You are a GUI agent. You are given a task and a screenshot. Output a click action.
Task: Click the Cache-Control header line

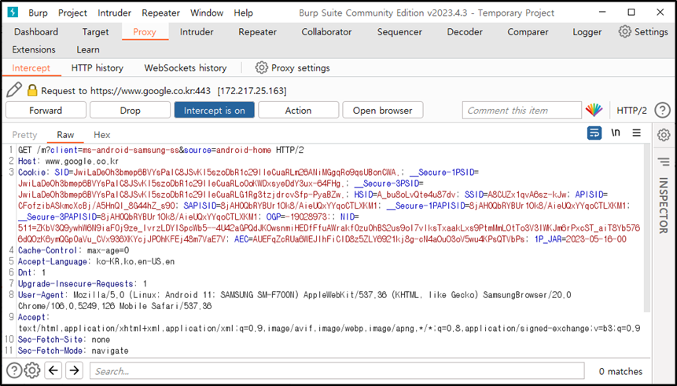pyautogui.click(x=74, y=251)
